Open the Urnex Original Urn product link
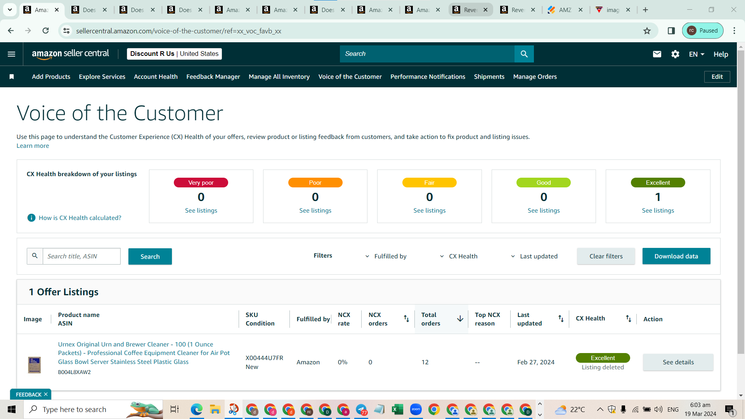This screenshot has width=745, height=419. (x=144, y=353)
